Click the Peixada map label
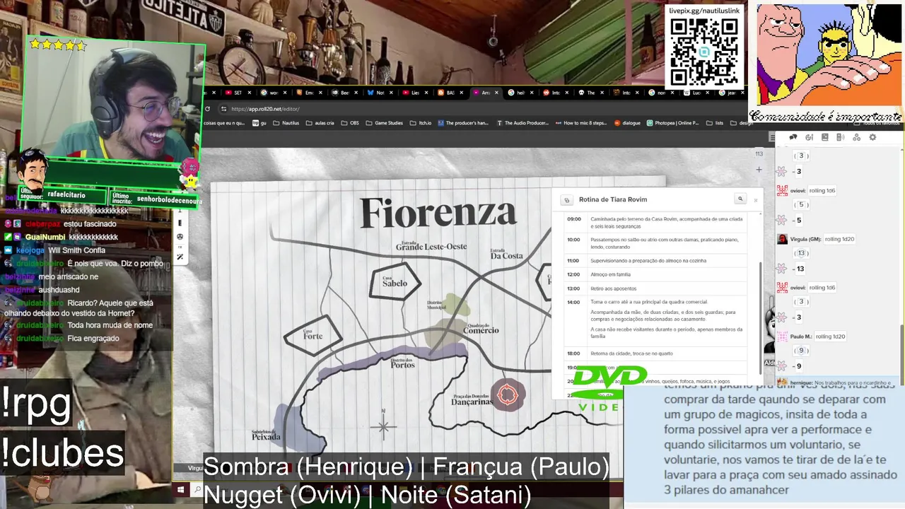Image resolution: width=905 pixels, height=509 pixels. point(266,435)
